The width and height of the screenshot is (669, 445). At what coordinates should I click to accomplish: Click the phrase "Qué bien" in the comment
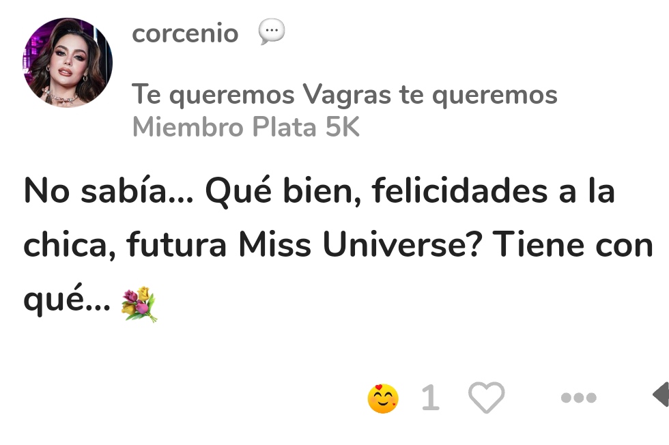click(281, 192)
